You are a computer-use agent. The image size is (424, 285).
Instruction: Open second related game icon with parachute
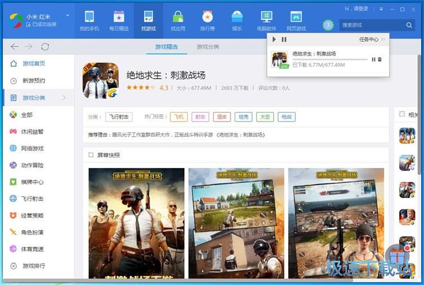[407, 163]
